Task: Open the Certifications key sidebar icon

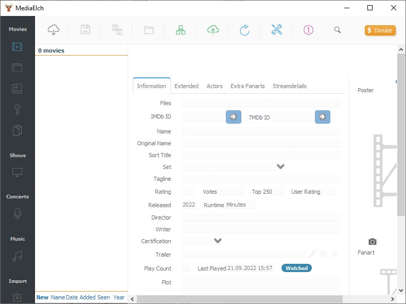Action: pyautogui.click(x=17, y=109)
